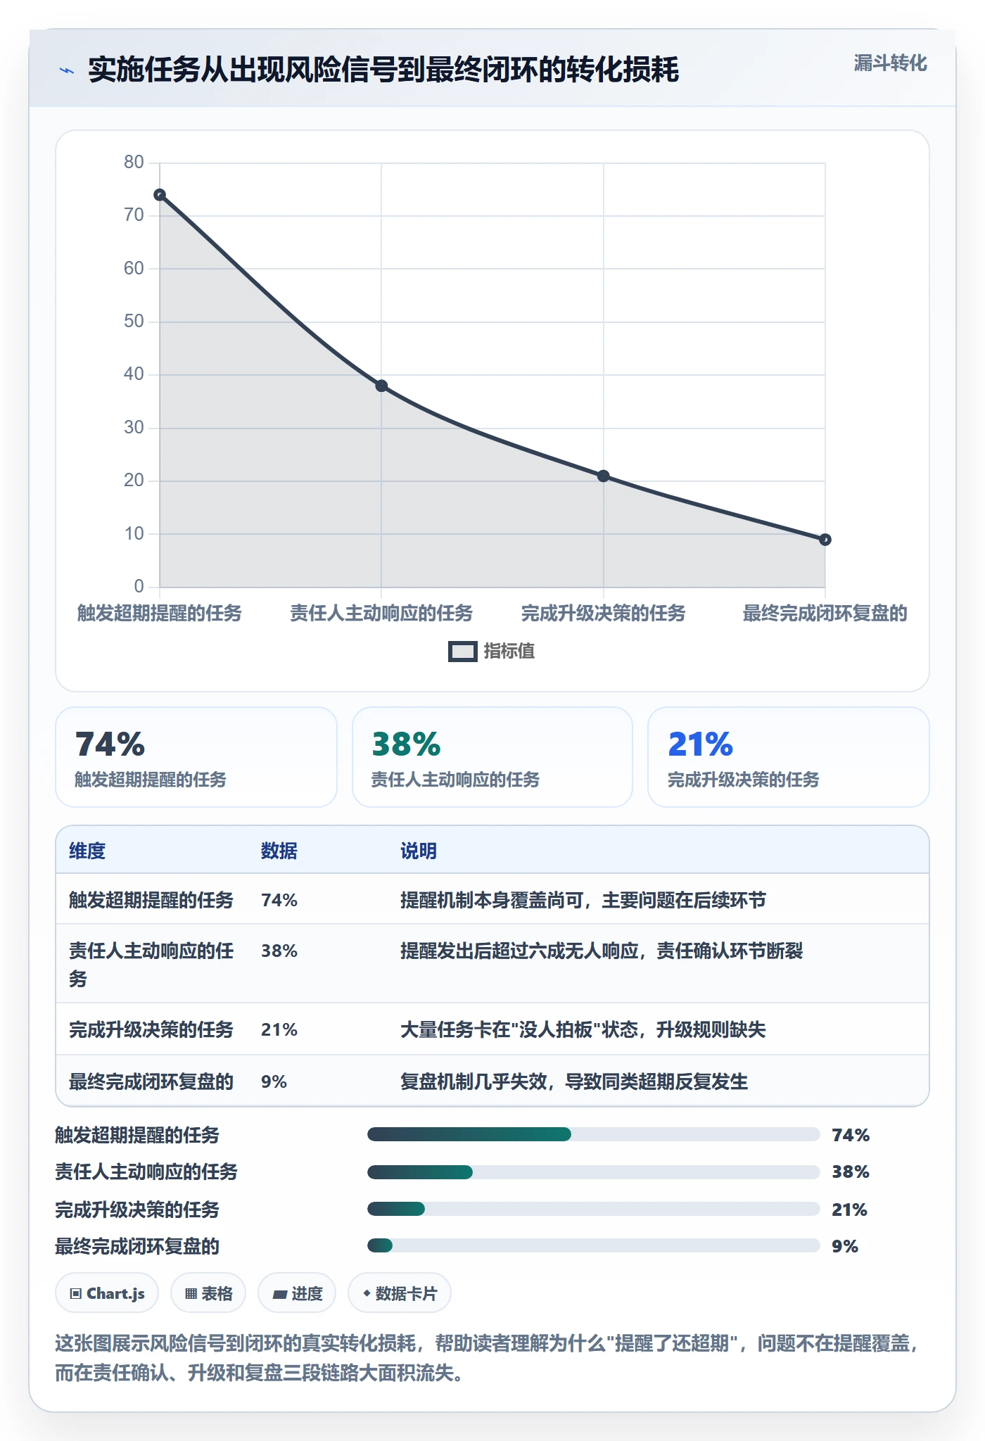
Task: Click the grid icon in 表格 chip
Action: point(191,1294)
